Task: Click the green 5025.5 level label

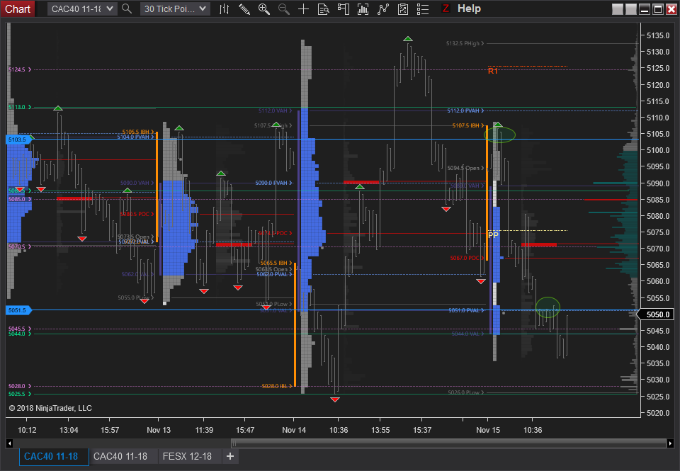Action: [20, 394]
